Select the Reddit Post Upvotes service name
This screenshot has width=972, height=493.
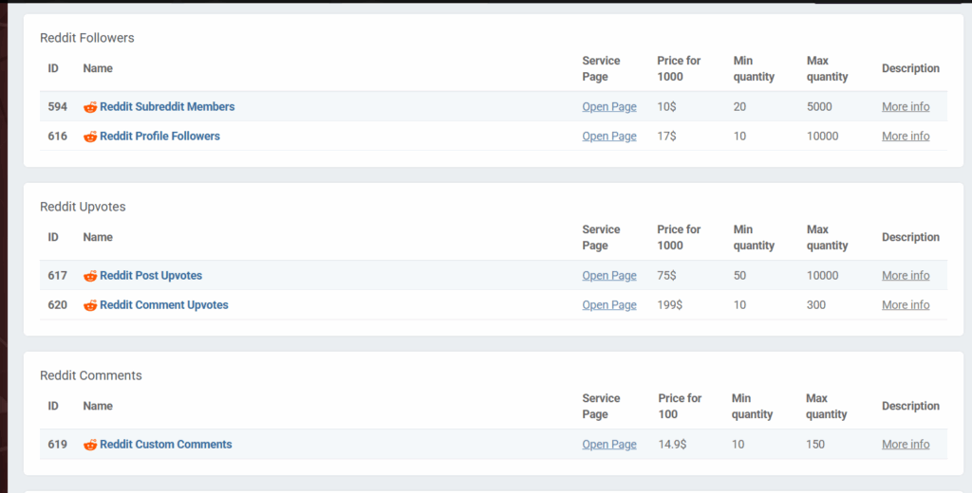[x=151, y=276]
